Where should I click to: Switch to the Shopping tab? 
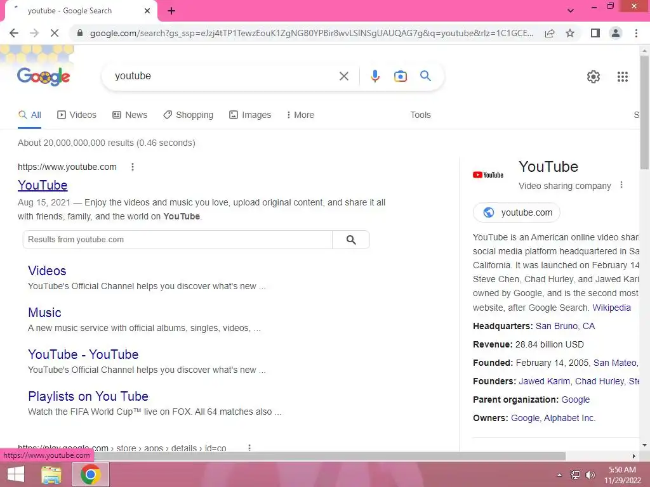[188, 115]
